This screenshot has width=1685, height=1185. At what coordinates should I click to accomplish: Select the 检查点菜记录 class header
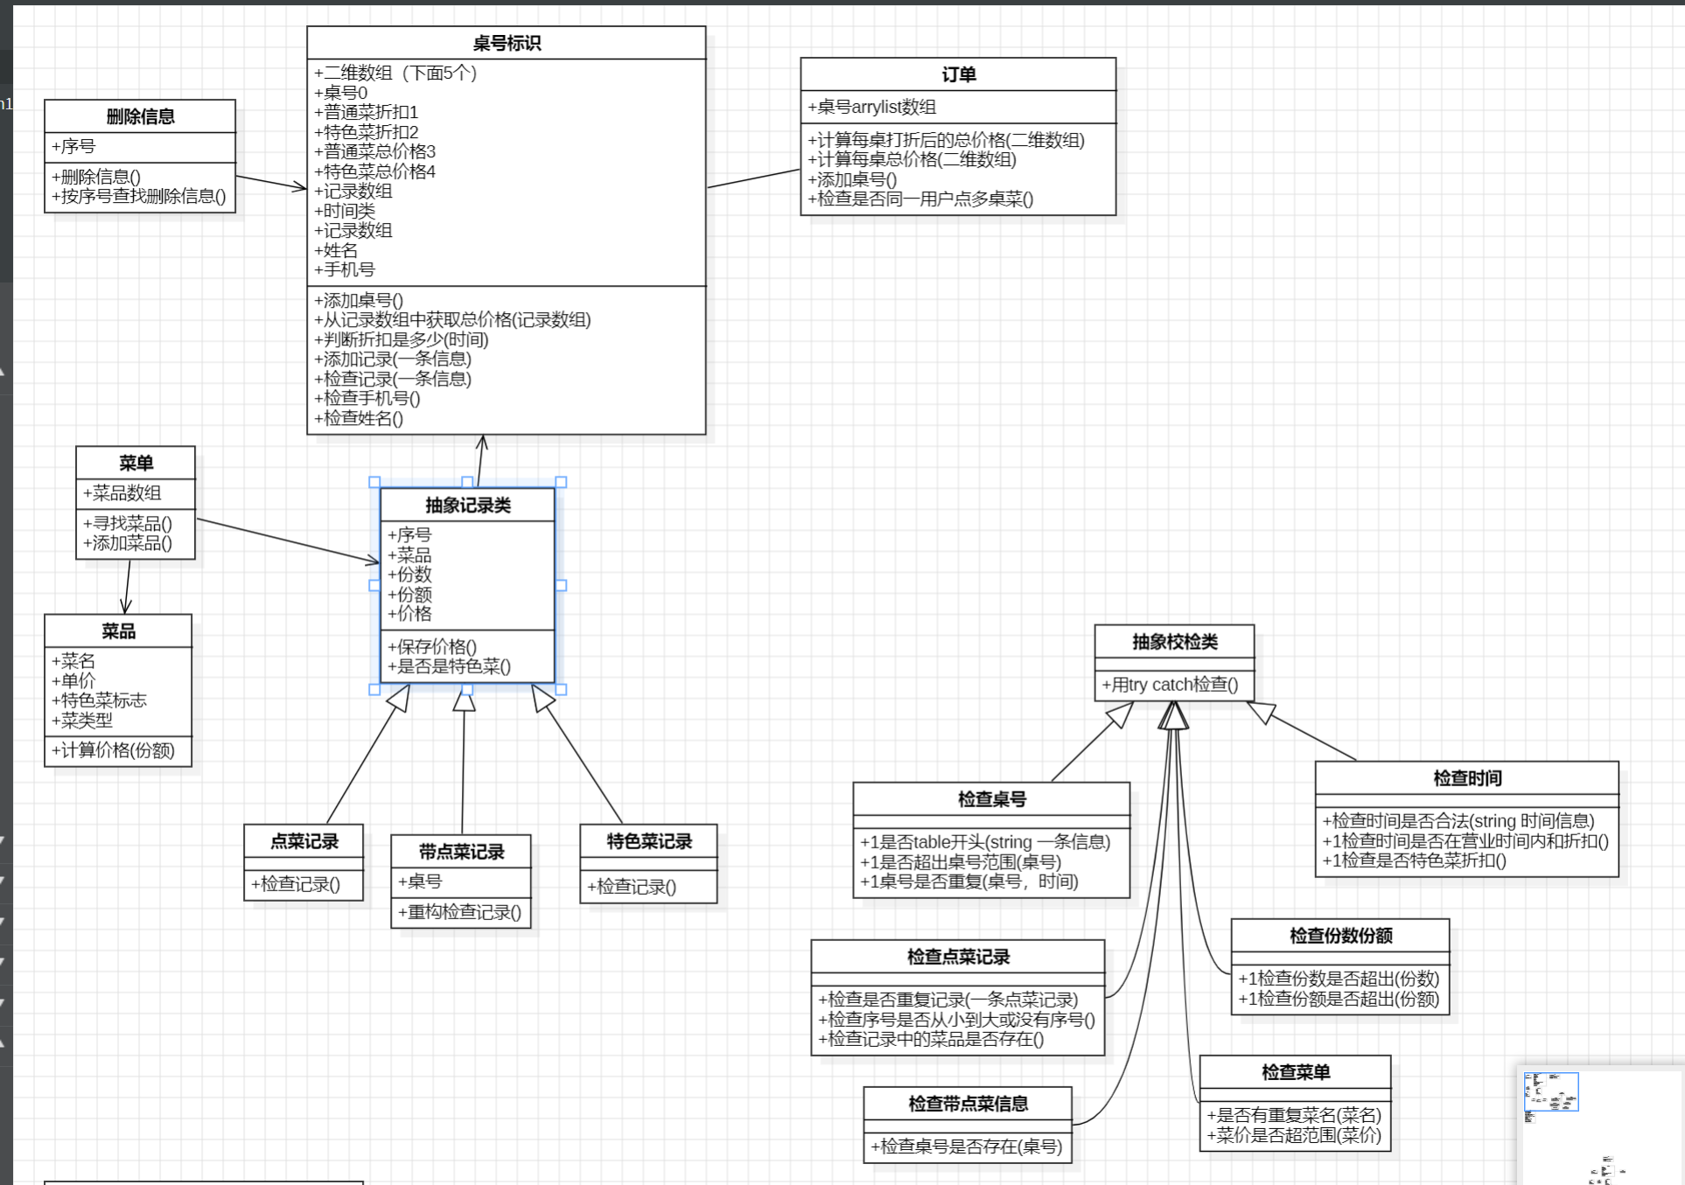958,956
